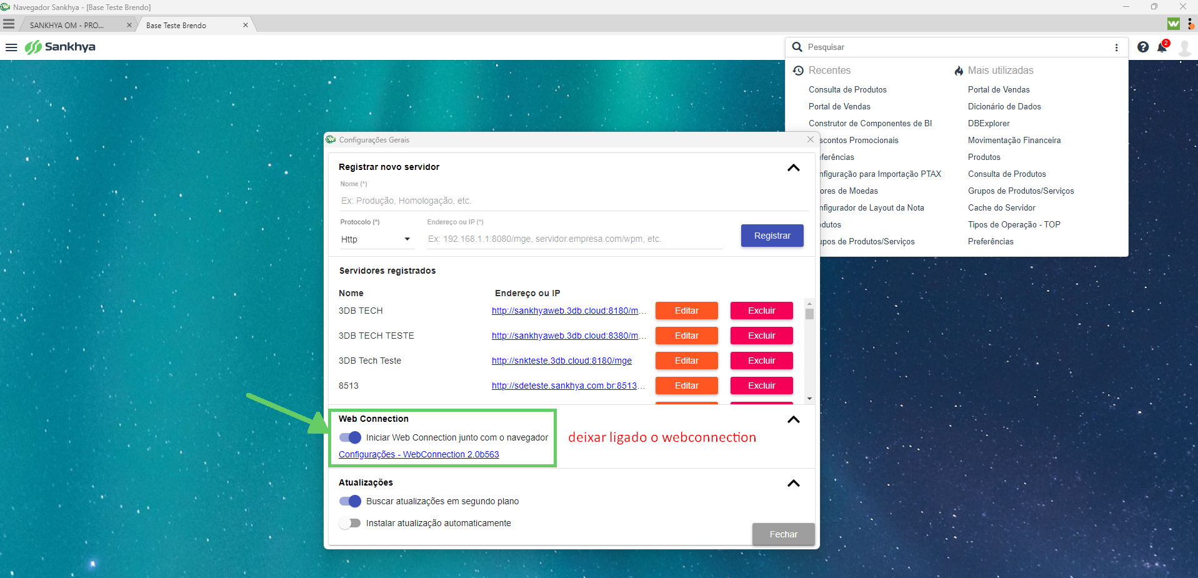Image resolution: width=1198 pixels, height=578 pixels.
Task: Open user profile avatar
Action: click(1184, 47)
